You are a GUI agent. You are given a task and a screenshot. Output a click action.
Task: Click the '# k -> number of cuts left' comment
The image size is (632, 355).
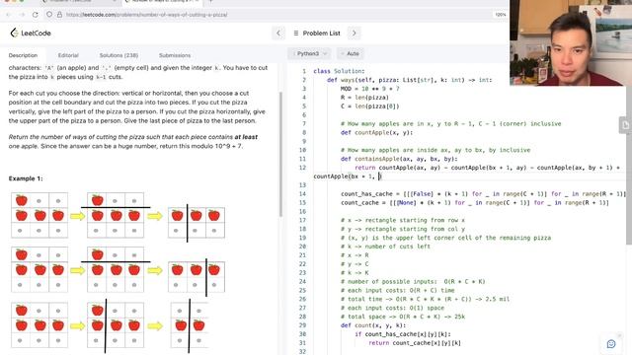click(x=385, y=247)
